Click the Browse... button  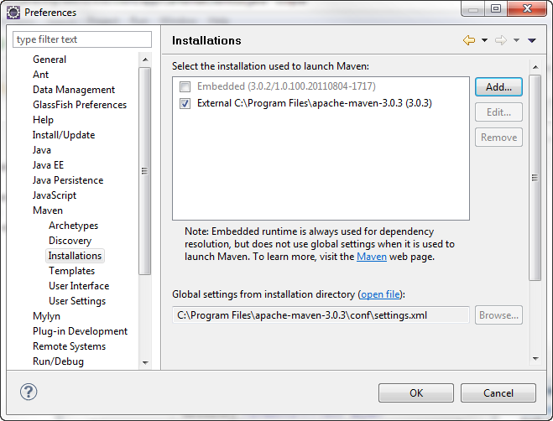(x=498, y=314)
